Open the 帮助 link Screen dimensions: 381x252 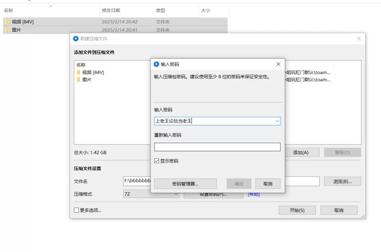[x=254, y=194]
